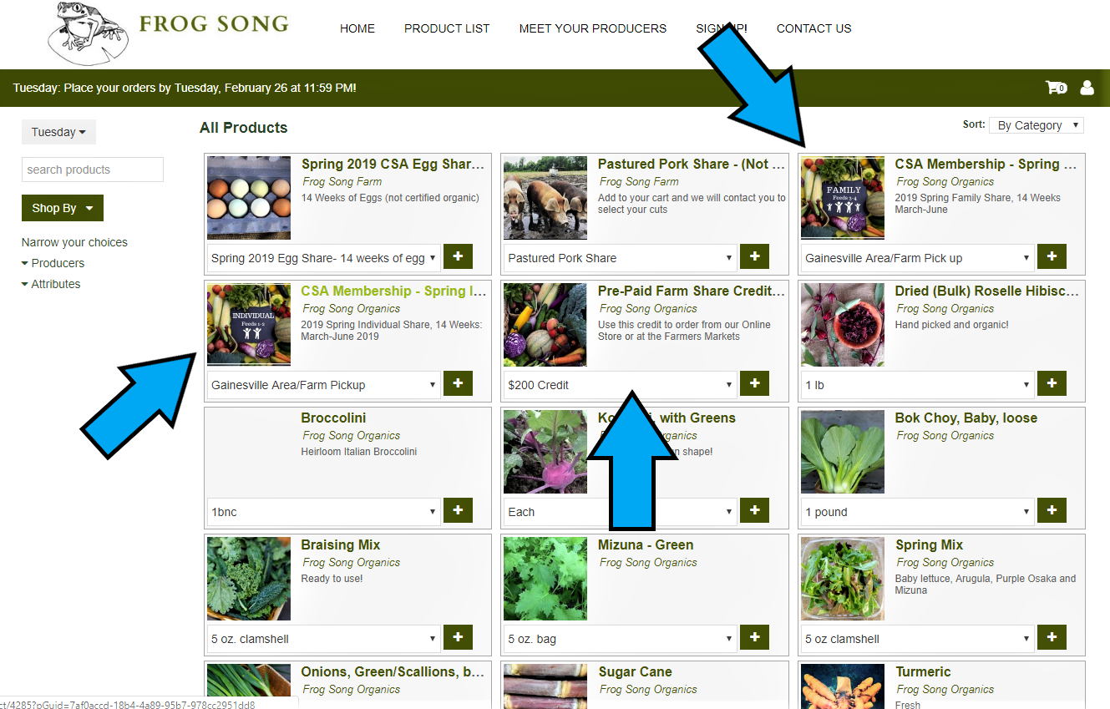Viewport: 1110px width, 709px height.
Task: Open CSA Membership Spring Individual product link
Action: (393, 291)
